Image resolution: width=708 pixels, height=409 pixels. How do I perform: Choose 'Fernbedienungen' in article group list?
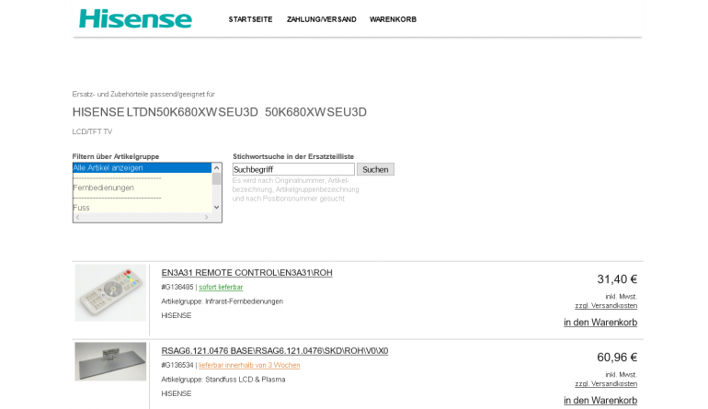(x=142, y=187)
